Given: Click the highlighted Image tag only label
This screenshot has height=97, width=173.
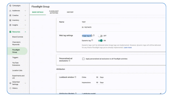Looking at the screenshot, I should pyautogui.click(x=87, y=36).
